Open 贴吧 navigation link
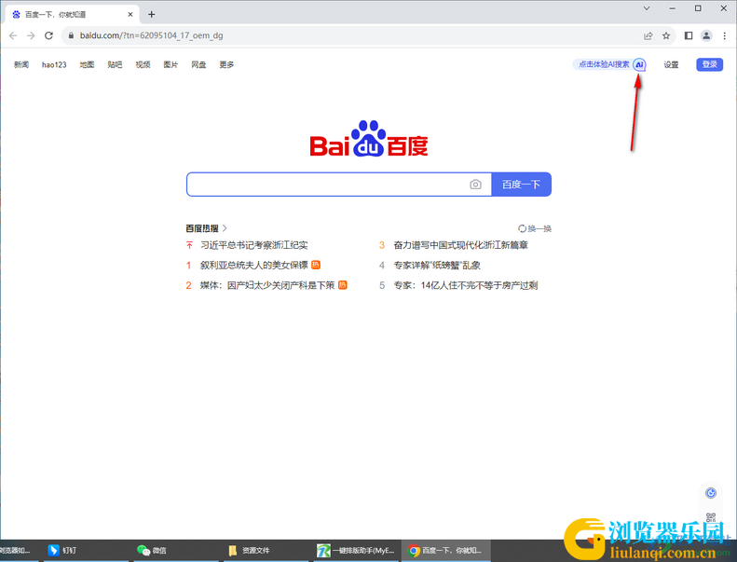Viewport: 737px width, 562px height. [115, 65]
